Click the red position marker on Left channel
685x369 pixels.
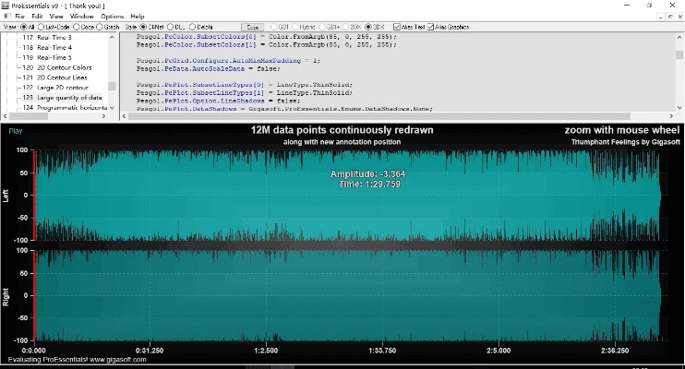pos(34,194)
